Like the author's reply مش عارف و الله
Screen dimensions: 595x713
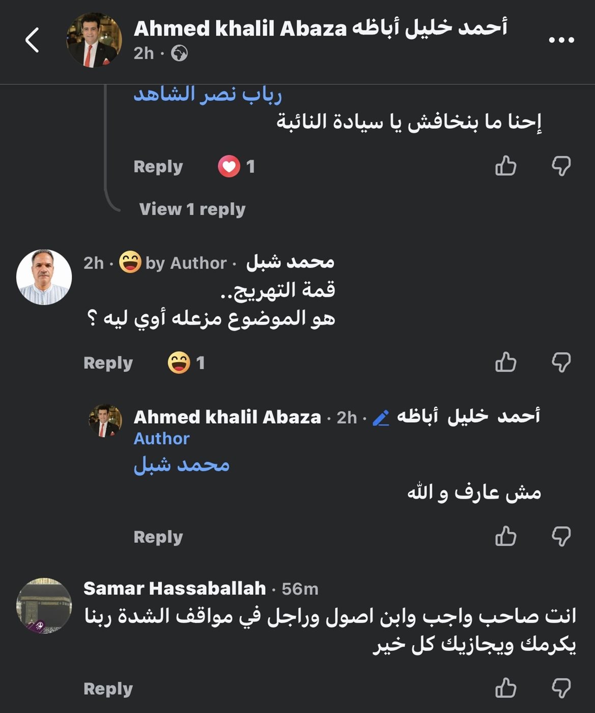[x=505, y=536]
